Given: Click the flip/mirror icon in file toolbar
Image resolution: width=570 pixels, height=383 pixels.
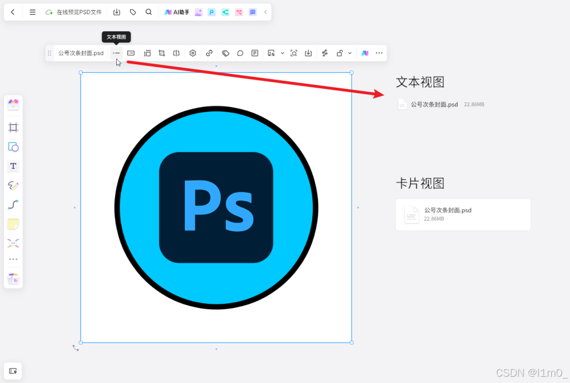Looking at the screenshot, I should 176,53.
